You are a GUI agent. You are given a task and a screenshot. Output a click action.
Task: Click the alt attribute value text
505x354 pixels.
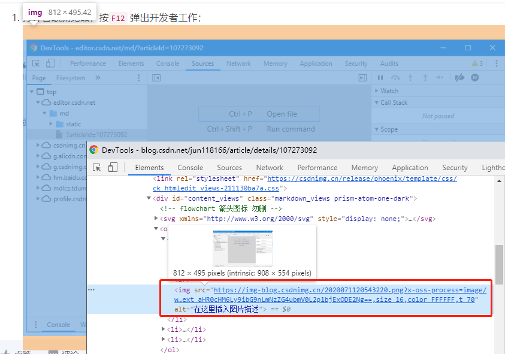226,309
